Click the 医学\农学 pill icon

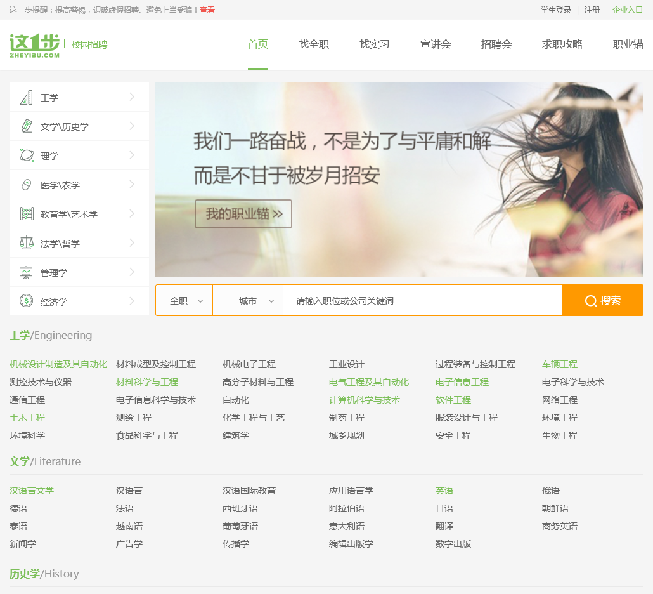pyautogui.click(x=26, y=185)
